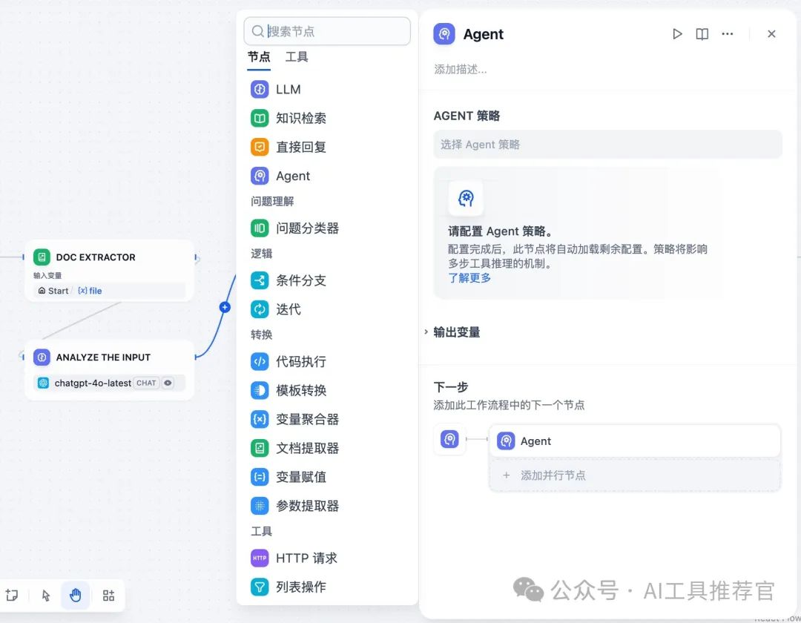Select the 变量聚合器 (Variable Aggregator) node
The height and width of the screenshot is (623, 801).
(306, 419)
